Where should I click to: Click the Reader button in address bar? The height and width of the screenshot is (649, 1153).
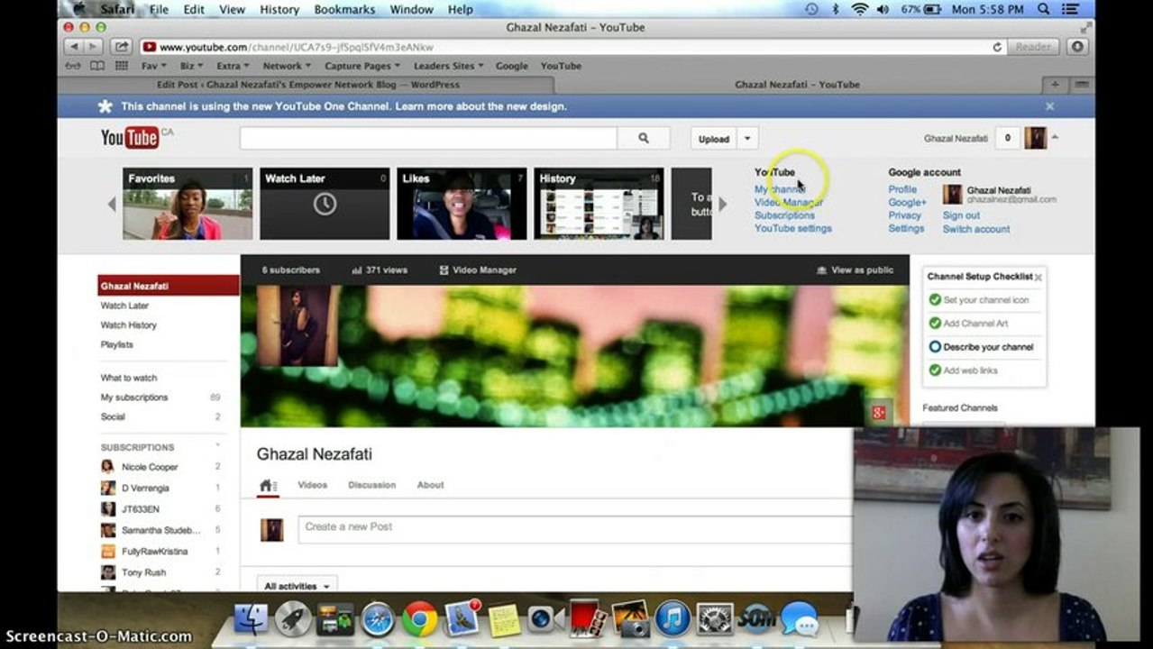click(x=1033, y=47)
